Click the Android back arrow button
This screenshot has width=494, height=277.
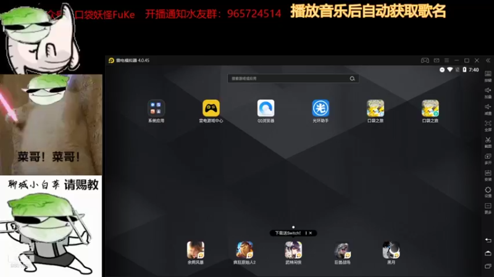tap(488, 240)
